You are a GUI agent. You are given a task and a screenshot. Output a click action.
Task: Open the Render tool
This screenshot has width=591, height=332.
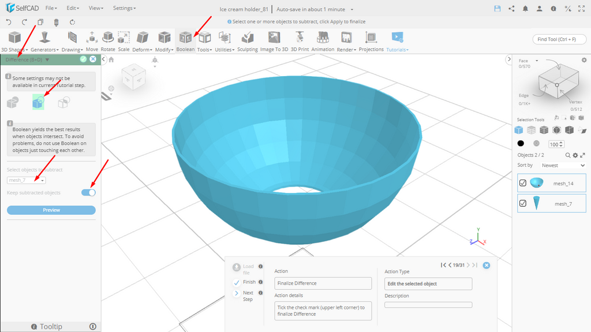tap(346, 42)
